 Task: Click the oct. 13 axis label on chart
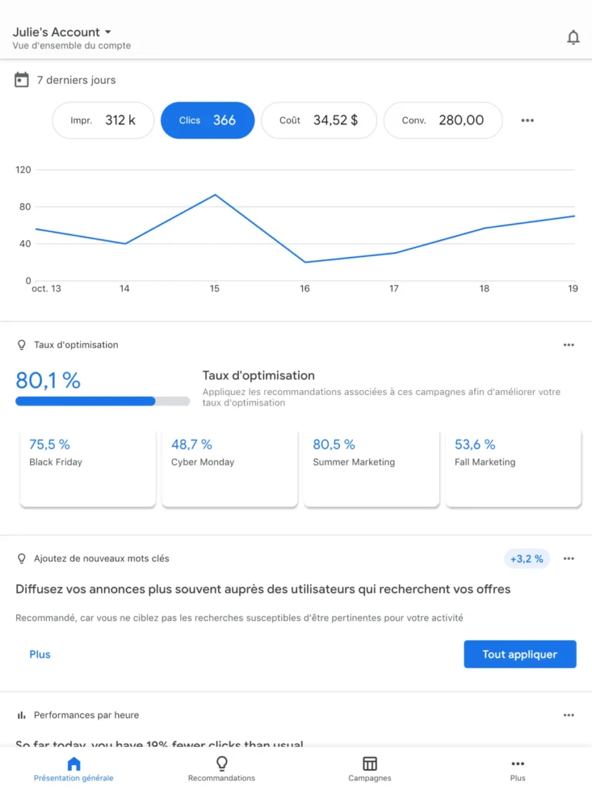[x=46, y=288]
